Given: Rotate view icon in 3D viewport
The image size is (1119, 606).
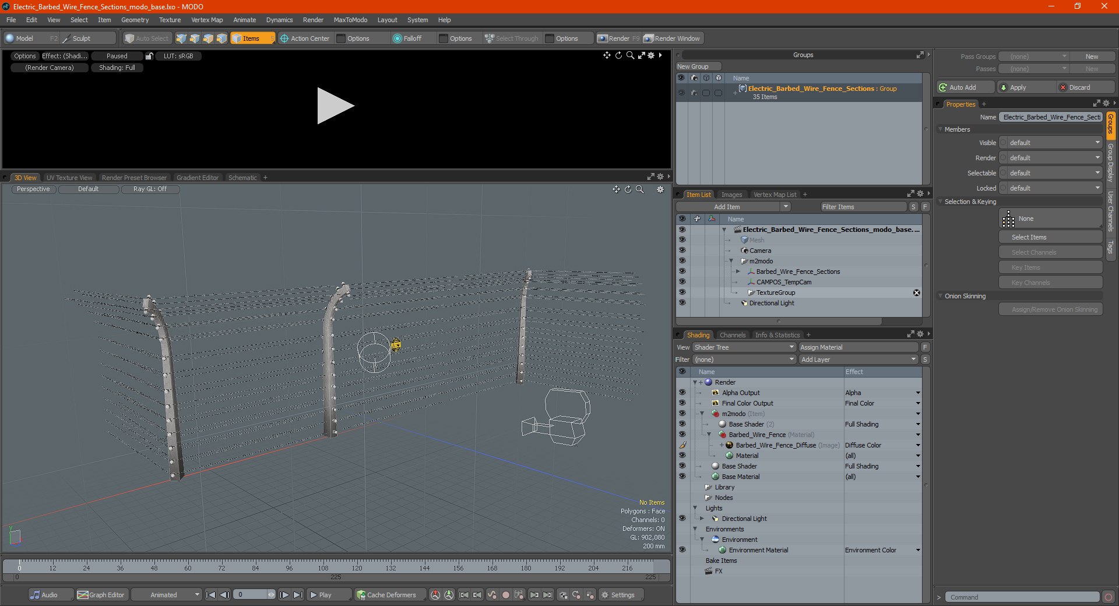Looking at the screenshot, I should click(x=628, y=189).
